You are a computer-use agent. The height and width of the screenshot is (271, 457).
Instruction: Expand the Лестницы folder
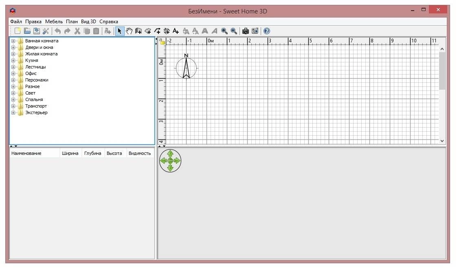point(13,67)
